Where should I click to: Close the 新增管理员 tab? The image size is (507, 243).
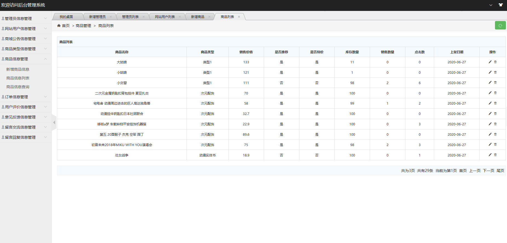[111, 17]
